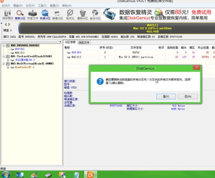Image resolution: width=215 pixels, height=178 pixels.
Task: Click the data recovery banner advertisement
Action: pos(158,15)
